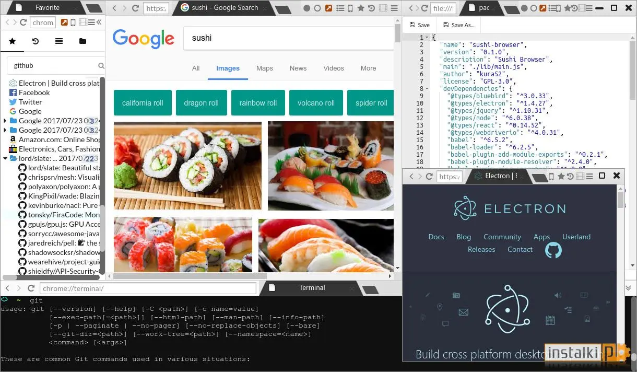Click the volcano roll suggestion chip

(316, 103)
